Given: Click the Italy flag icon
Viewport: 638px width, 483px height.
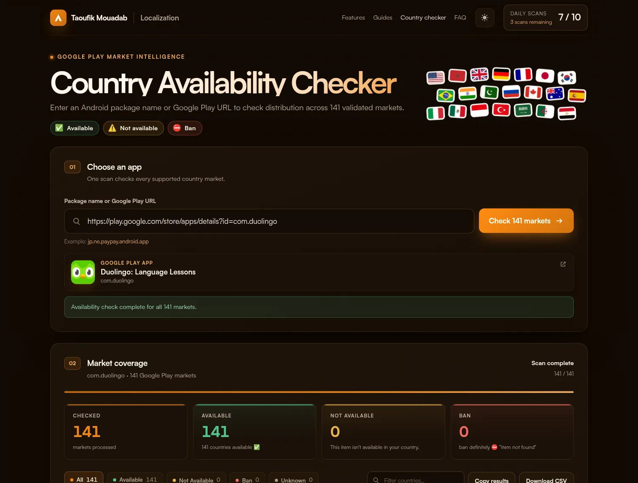Looking at the screenshot, I should 436,113.
